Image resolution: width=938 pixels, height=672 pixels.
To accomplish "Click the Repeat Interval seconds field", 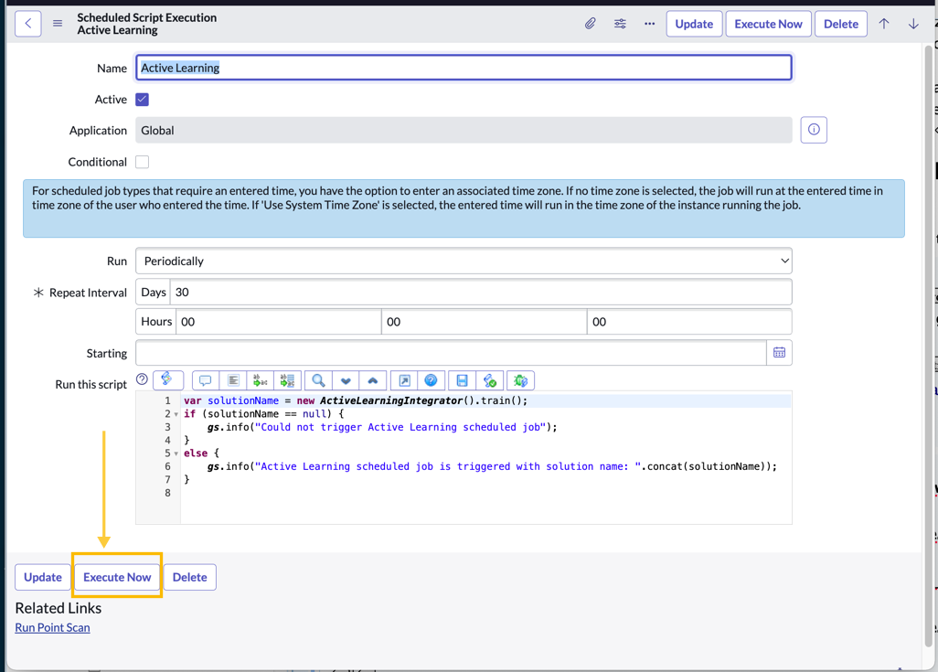I will coord(689,322).
